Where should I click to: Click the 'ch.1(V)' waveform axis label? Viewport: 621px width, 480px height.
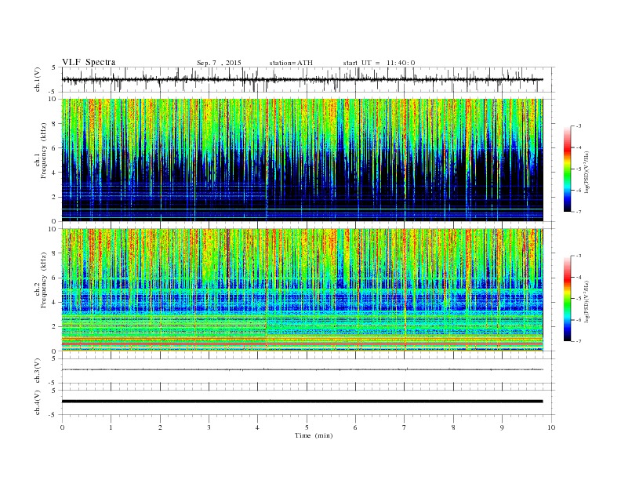(38, 79)
